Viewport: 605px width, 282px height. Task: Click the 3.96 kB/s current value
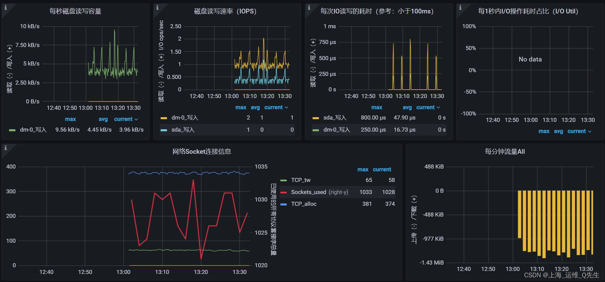131,130
